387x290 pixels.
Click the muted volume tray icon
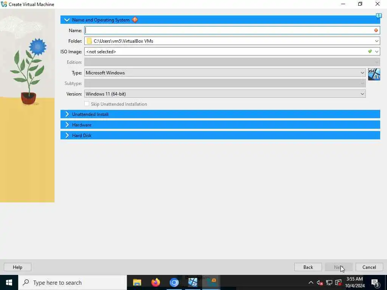[x=320, y=282]
